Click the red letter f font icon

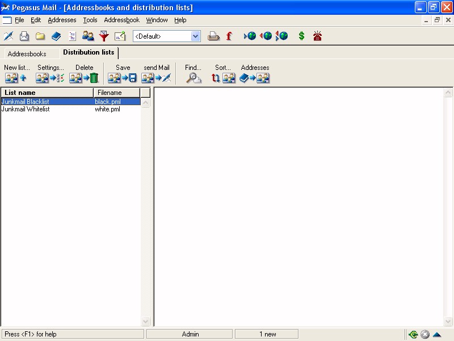click(x=229, y=36)
